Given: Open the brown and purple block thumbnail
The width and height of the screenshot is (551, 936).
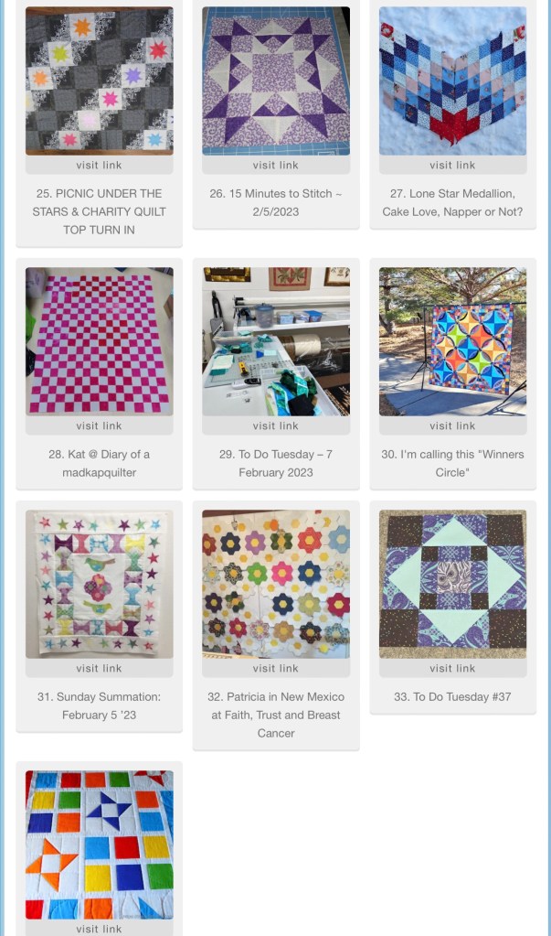Looking at the screenshot, I should tap(452, 584).
